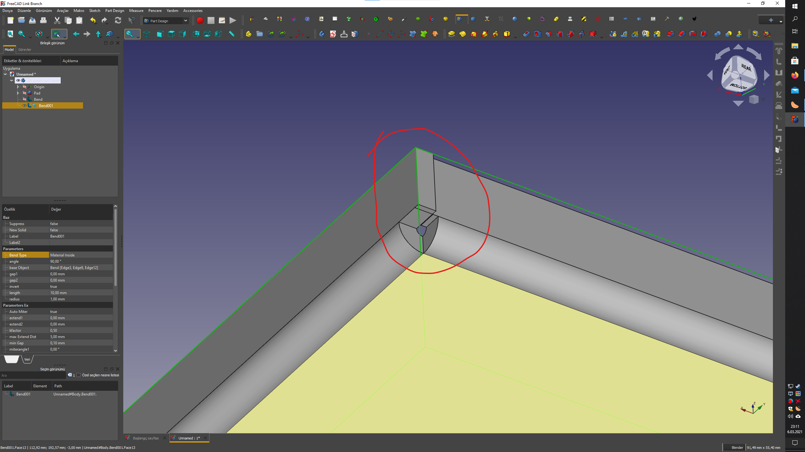Toggle hidden eye icon of Origin

tap(24, 87)
